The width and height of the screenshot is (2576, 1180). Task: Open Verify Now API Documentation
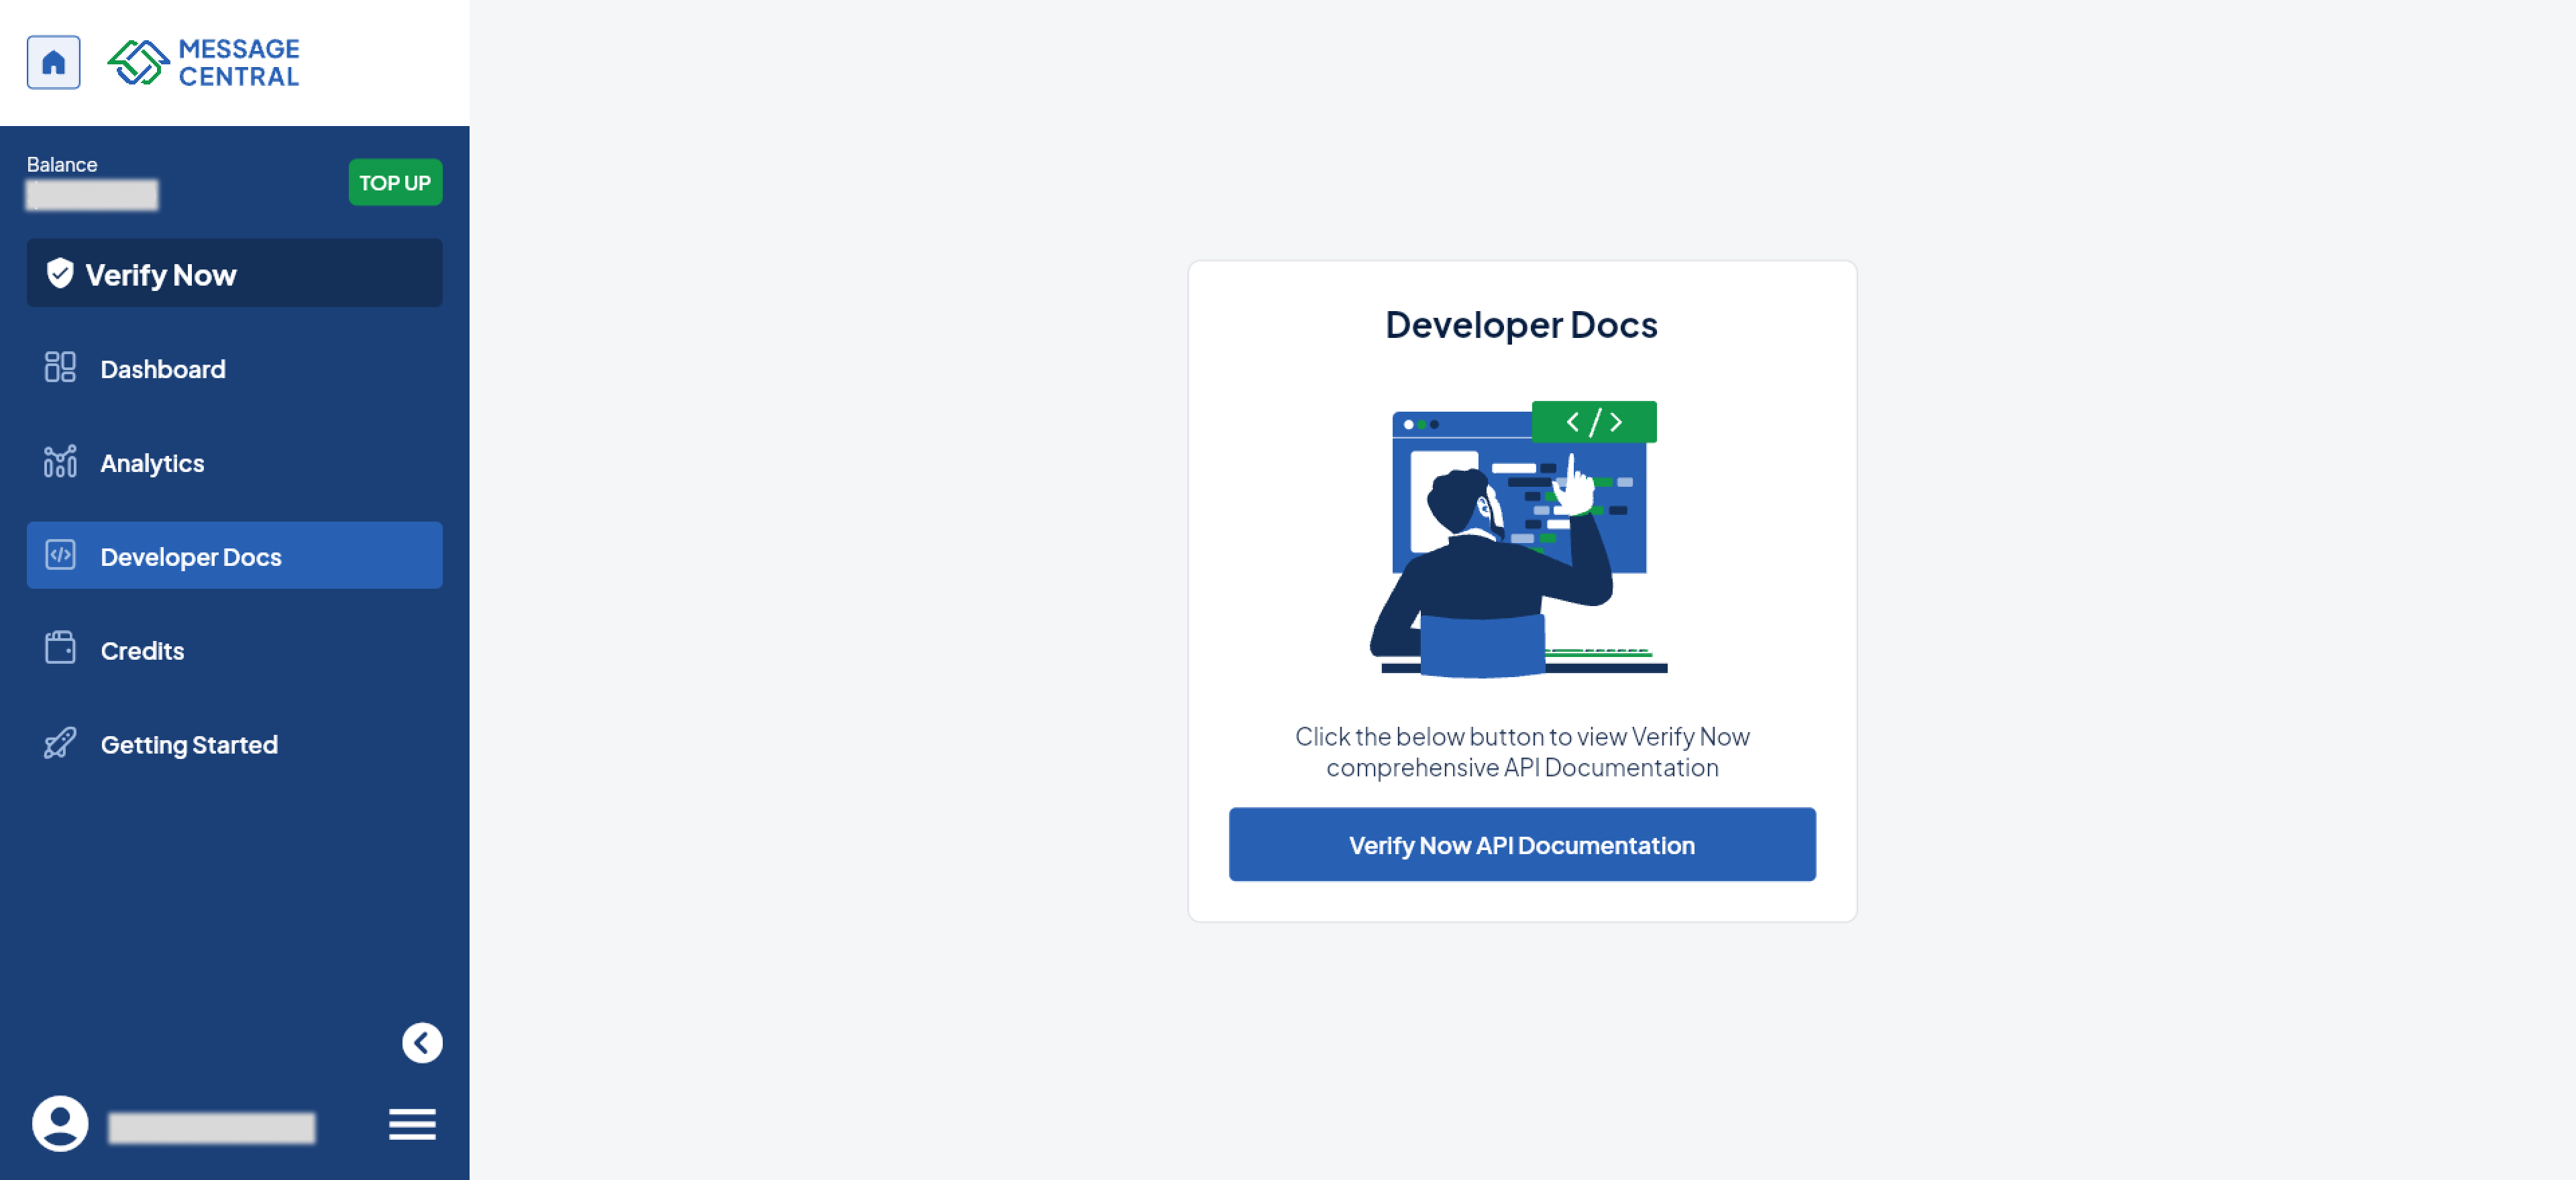1521,844
